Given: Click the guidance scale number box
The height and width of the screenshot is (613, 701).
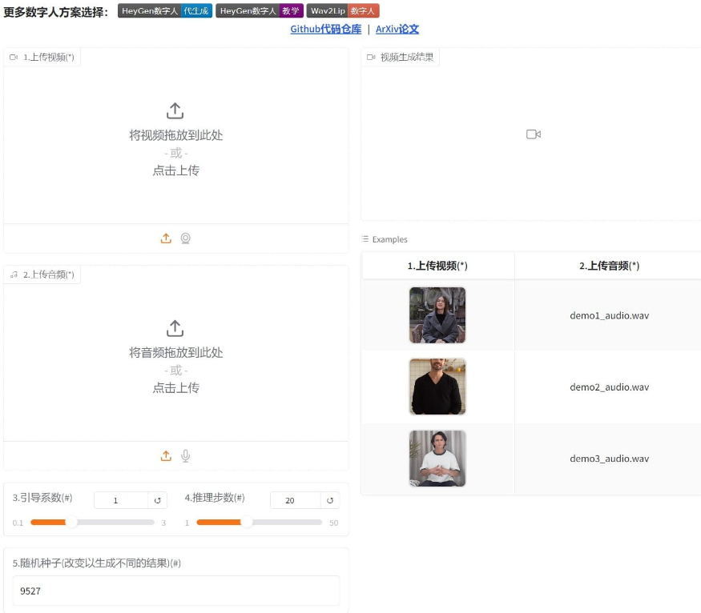Looking at the screenshot, I should [x=120, y=500].
